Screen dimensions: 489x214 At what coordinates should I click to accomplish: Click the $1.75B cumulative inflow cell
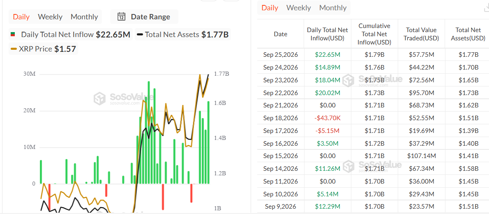374,80
